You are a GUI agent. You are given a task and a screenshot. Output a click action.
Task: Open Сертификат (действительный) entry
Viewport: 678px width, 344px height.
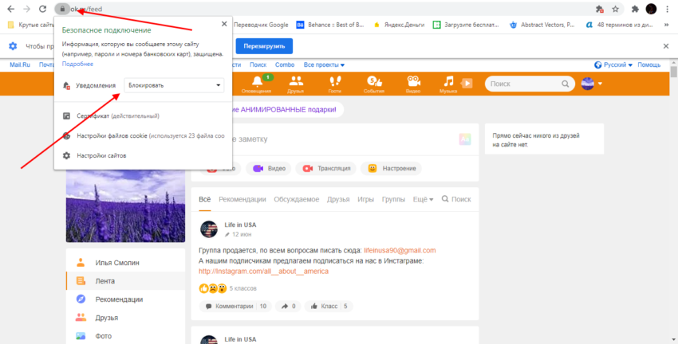(117, 115)
